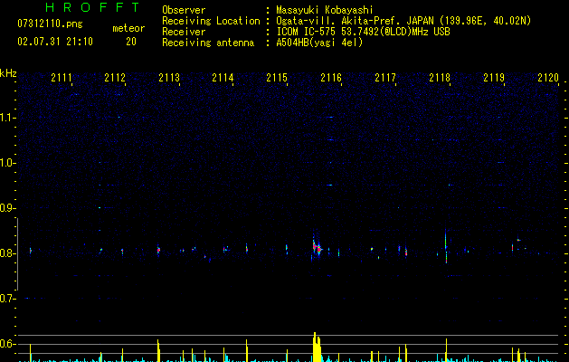The image size is (569, 362).
Task: Click the Receiving Location label
Action: [211, 21]
